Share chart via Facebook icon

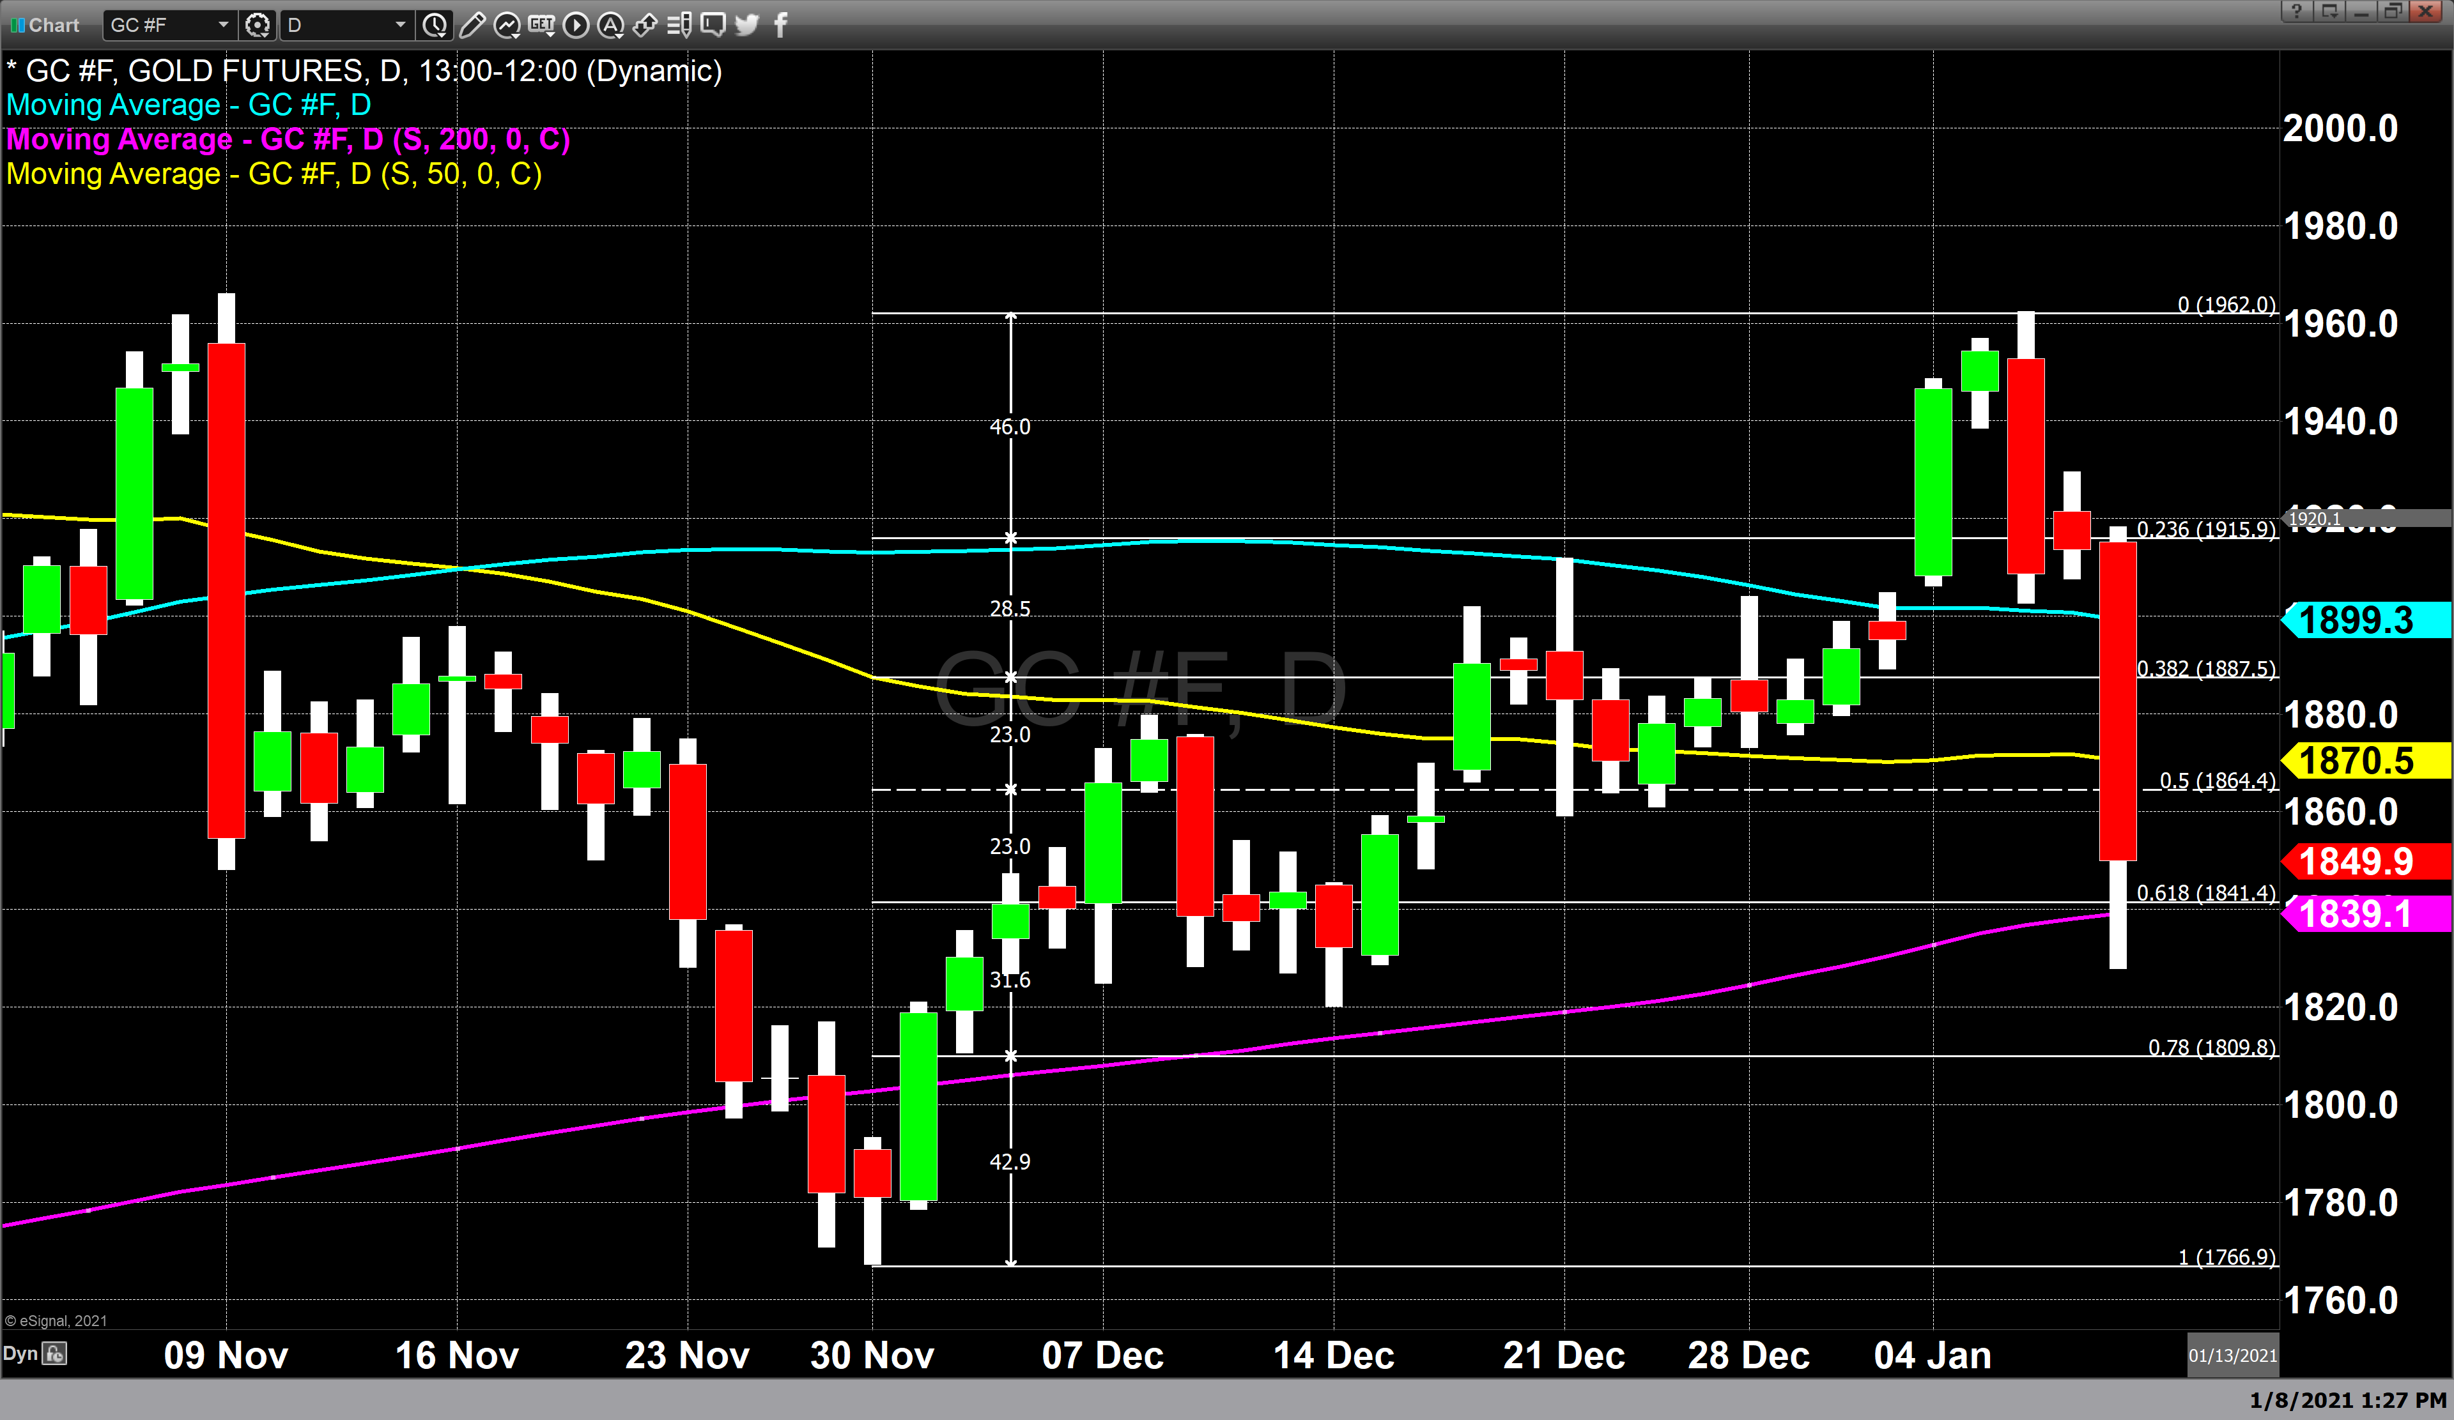[x=780, y=26]
